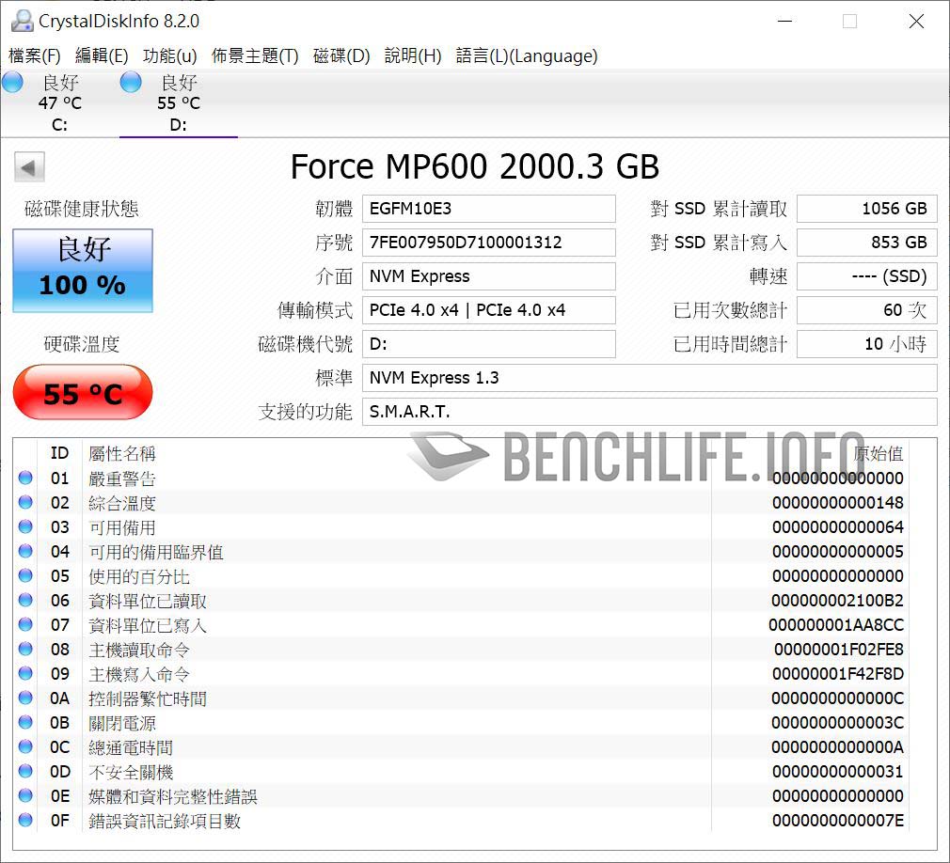
Task: Click the CrystalDiskInfo title bar icon
Action: coord(21,20)
